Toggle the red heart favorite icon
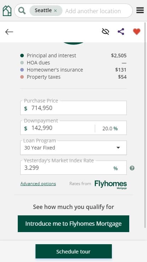147x262 pixels. coord(137,32)
